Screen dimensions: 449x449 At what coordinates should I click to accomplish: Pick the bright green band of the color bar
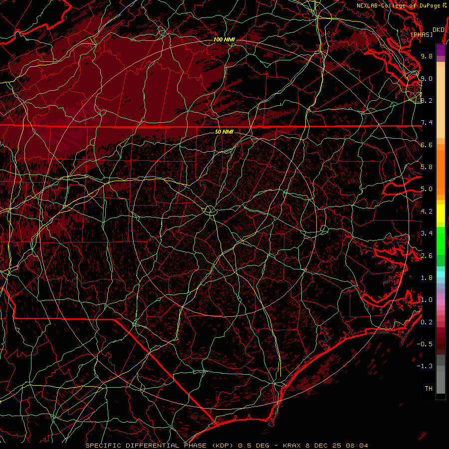click(x=441, y=240)
